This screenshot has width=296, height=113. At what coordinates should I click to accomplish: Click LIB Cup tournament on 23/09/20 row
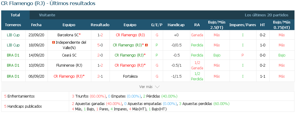tap(13, 35)
